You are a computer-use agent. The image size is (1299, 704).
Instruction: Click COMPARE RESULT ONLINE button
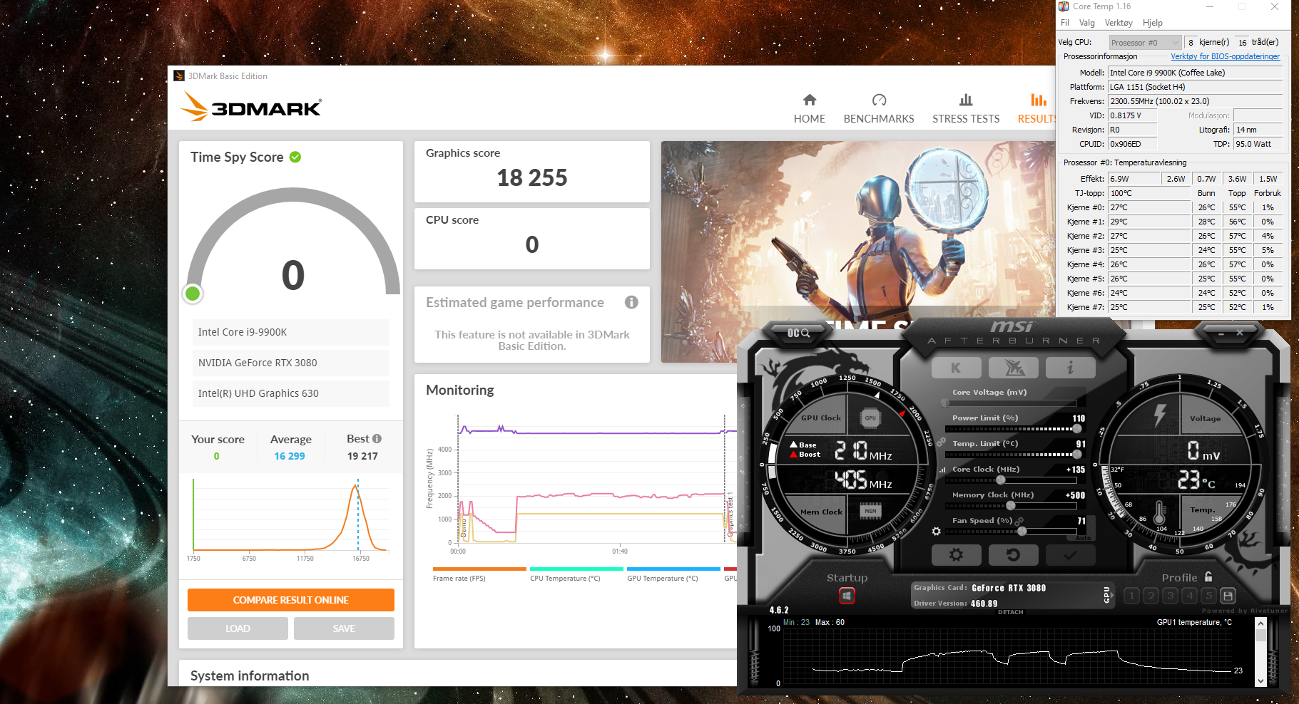pos(291,600)
